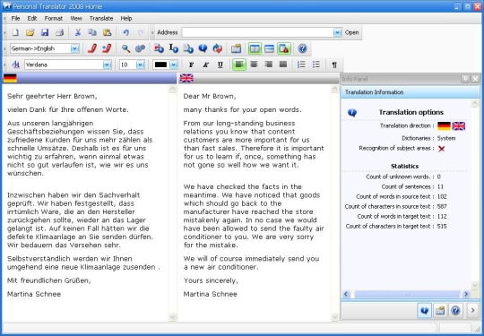Open the Format menu

coord(54,19)
